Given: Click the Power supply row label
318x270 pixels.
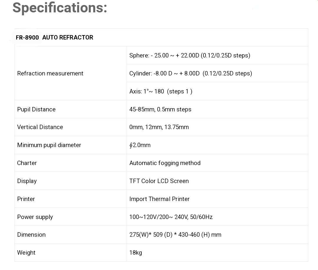Looking at the screenshot, I should pos(35,217).
